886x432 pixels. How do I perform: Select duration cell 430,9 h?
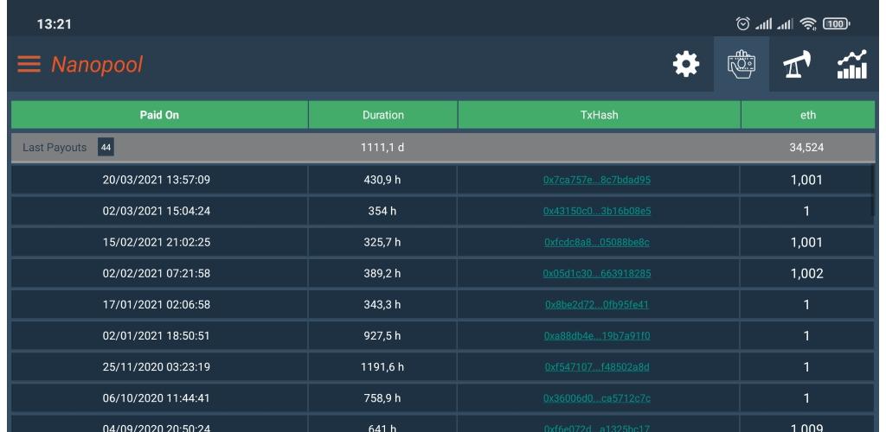[382, 180]
